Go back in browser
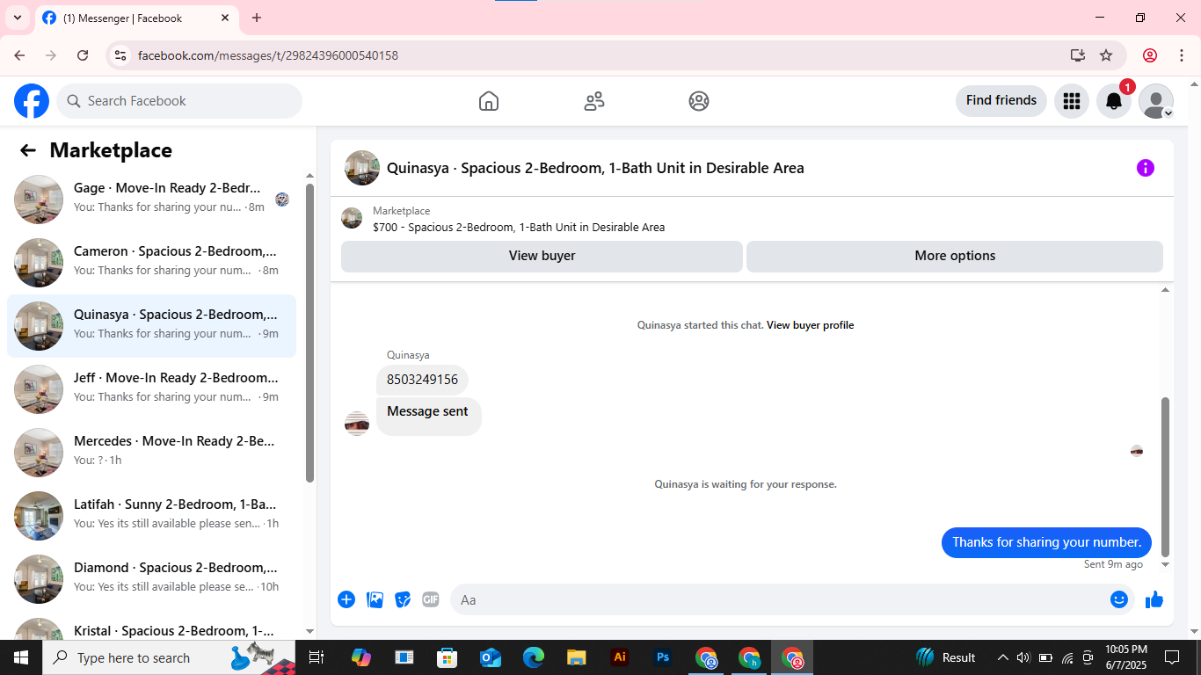 pos(19,55)
